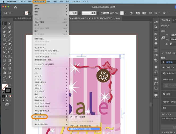Click 変形 button in control bar
The width and height of the screenshot is (176, 134).
[144, 13]
